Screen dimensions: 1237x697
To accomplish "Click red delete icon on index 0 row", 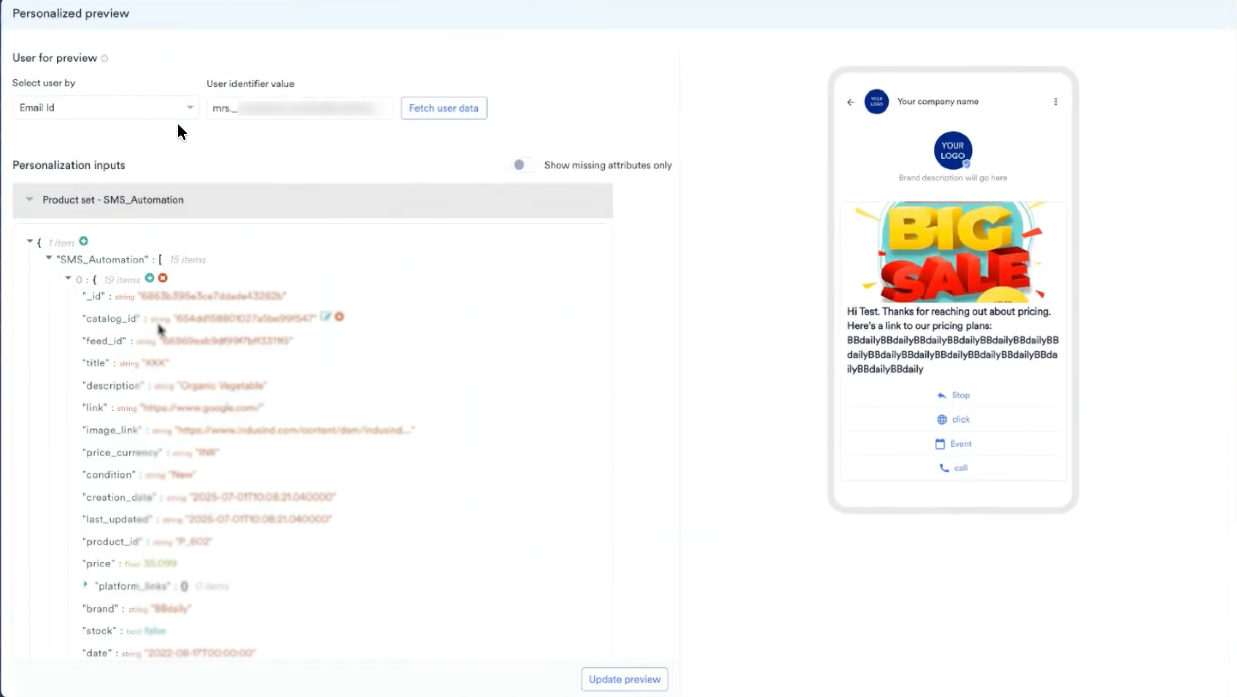I will coord(162,278).
